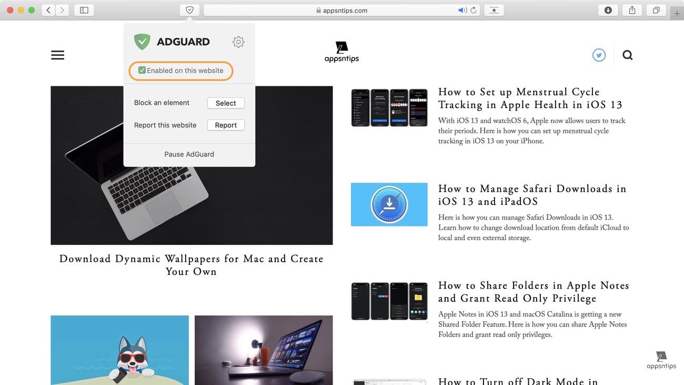
Task: Click Pause AdGuard
Action: click(x=189, y=154)
